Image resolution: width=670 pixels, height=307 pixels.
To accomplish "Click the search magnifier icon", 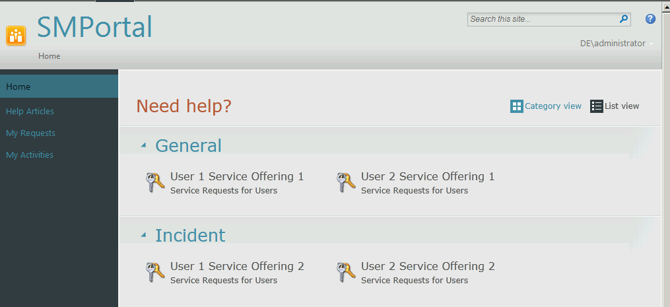I will point(623,19).
